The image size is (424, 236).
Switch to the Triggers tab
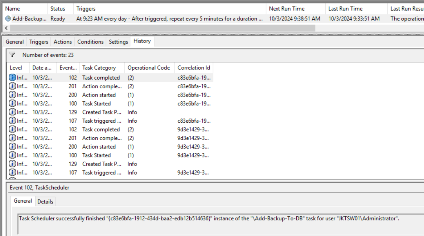coord(39,42)
